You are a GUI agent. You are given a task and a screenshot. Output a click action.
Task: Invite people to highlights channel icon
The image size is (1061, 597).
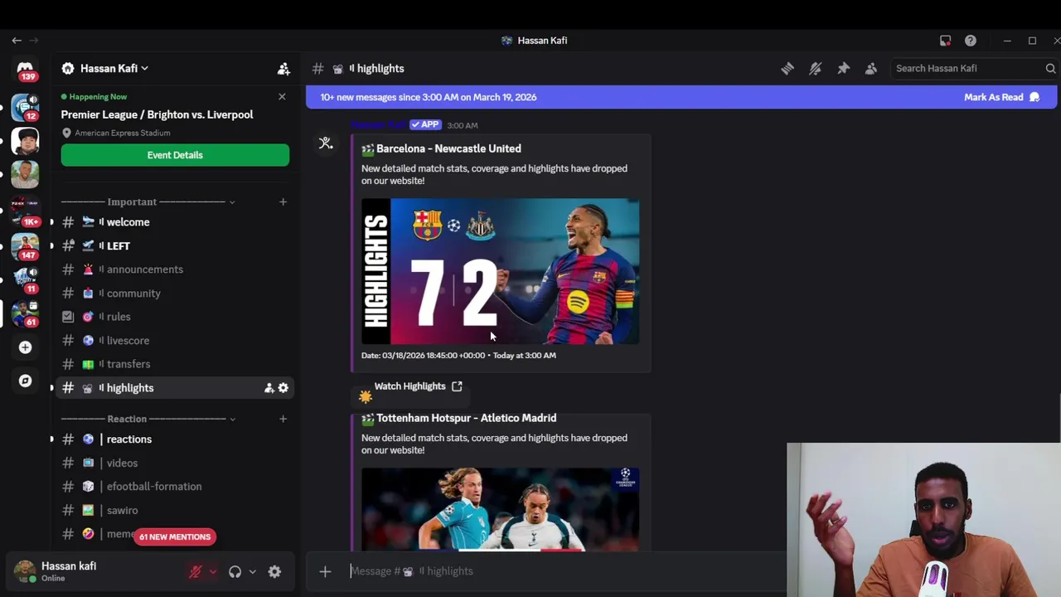tap(269, 388)
